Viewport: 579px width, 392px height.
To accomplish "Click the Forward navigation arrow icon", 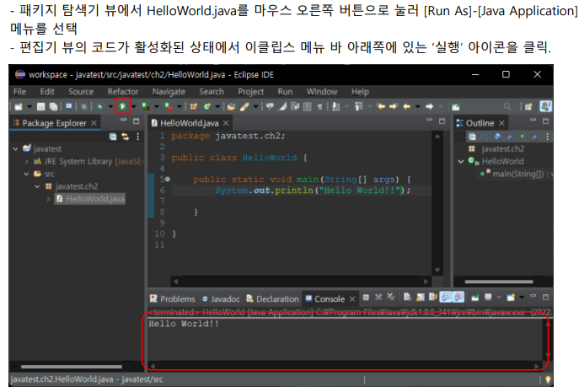I will [x=430, y=106].
